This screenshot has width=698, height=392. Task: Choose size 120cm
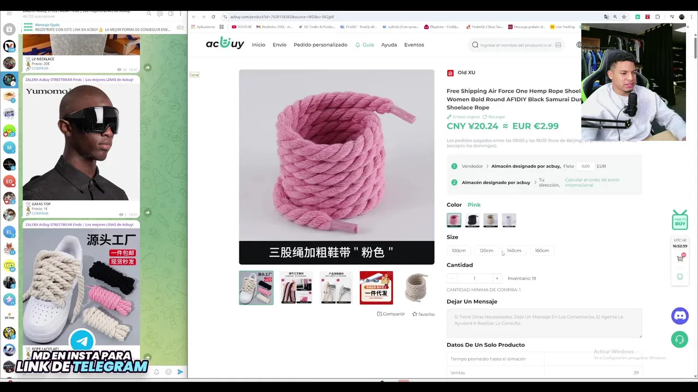coord(486,250)
